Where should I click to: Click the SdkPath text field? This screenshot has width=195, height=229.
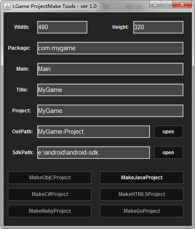(94, 153)
